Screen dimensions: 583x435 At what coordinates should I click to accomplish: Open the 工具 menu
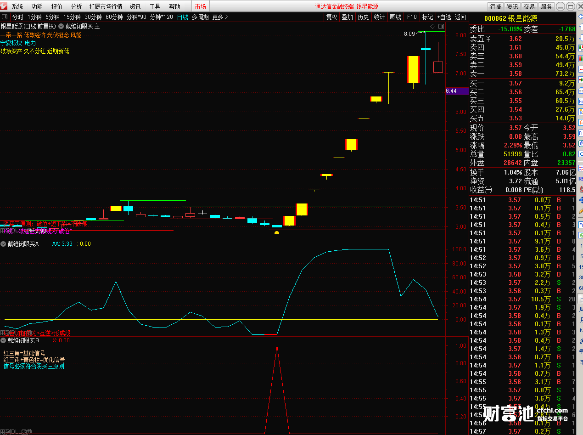(155, 6)
